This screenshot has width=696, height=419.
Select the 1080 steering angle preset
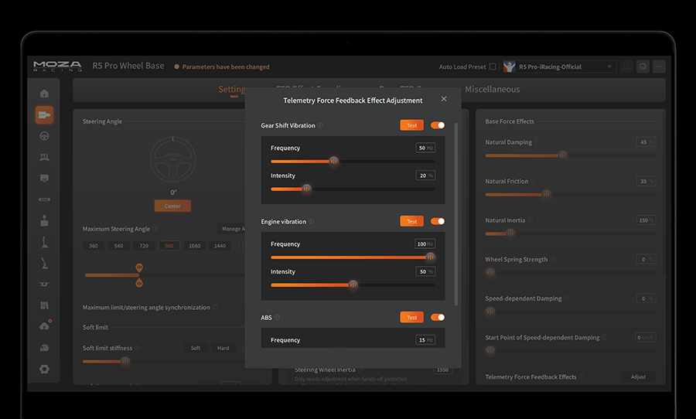pos(194,246)
